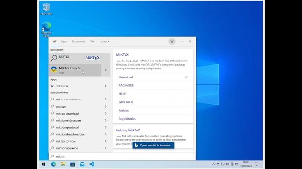Open the GIVEBACK link
302x169 pixels.
(126, 102)
